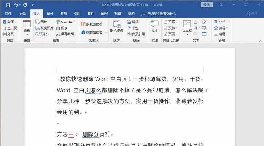Click the line starting 分享几种一步快速解决的方法

pos(130,101)
